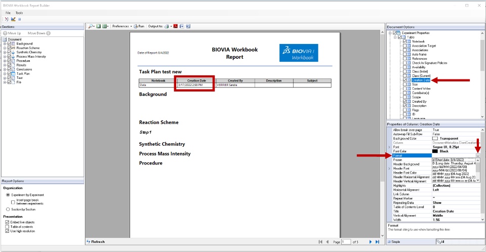The height and width of the screenshot is (252, 486).
Task: Uncheck the Procedure section checkbox
Action: (x=9, y=61)
